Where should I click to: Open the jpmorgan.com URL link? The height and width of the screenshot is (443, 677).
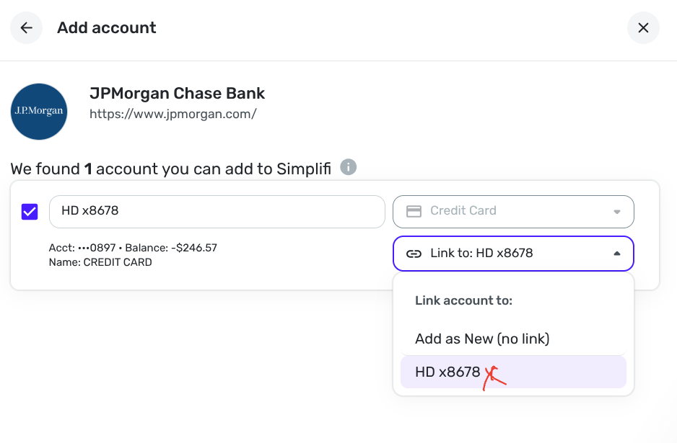pos(172,114)
